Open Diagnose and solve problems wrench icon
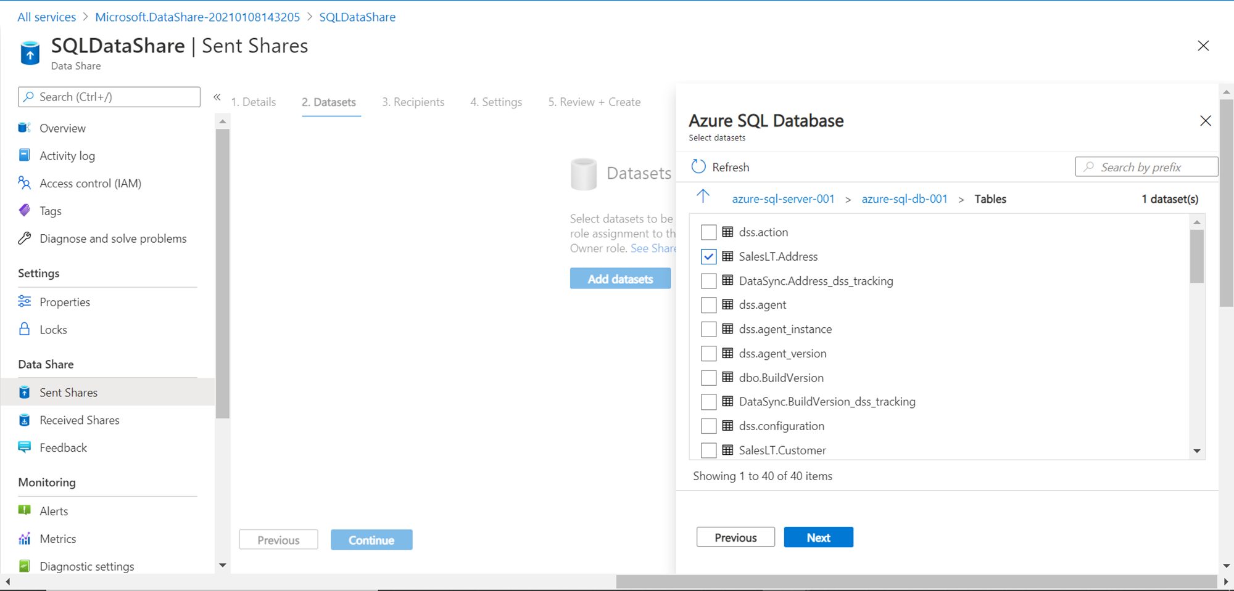This screenshot has width=1234, height=591. click(25, 238)
